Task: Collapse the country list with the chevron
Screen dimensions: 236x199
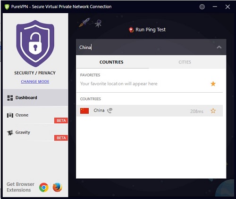Action: tap(219, 47)
